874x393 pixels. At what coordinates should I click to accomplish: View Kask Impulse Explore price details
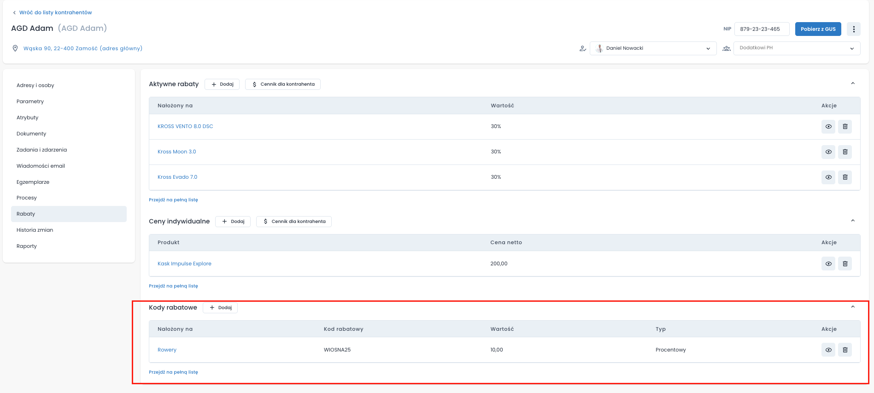(828, 264)
